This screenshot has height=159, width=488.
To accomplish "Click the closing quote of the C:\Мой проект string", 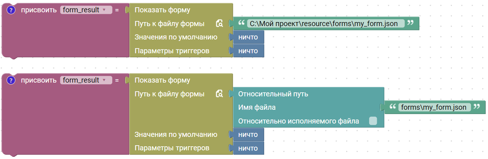I will 411,24.
